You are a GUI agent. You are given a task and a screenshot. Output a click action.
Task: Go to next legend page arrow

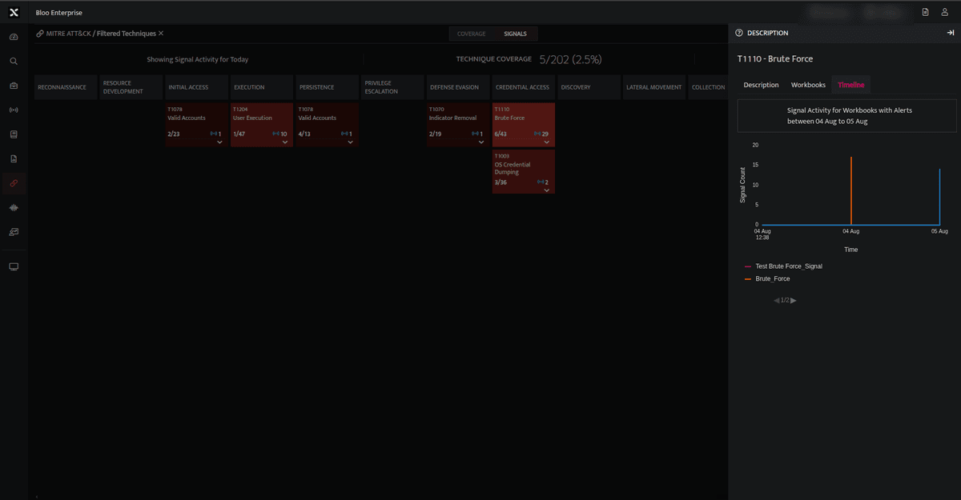tap(794, 300)
